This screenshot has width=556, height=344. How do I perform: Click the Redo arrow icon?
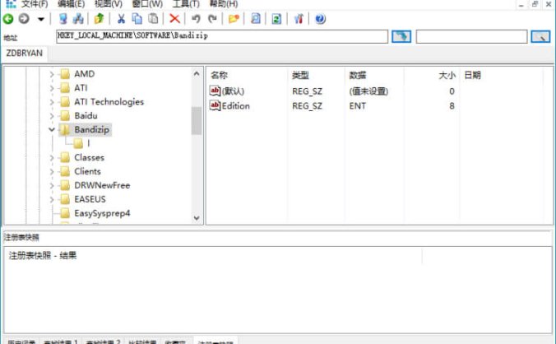(x=212, y=19)
